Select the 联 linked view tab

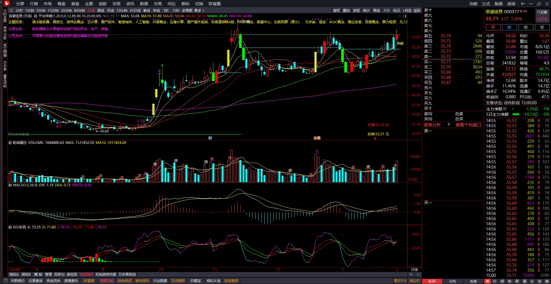coord(517,281)
